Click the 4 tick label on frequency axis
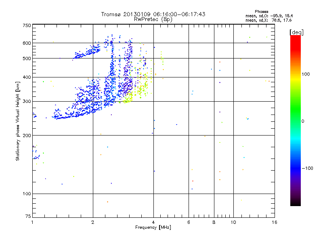This screenshot has width=323, height=242. point(153,222)
